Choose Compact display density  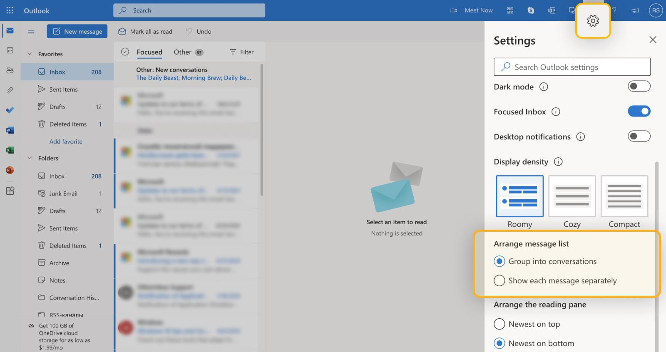pos(624,196)
